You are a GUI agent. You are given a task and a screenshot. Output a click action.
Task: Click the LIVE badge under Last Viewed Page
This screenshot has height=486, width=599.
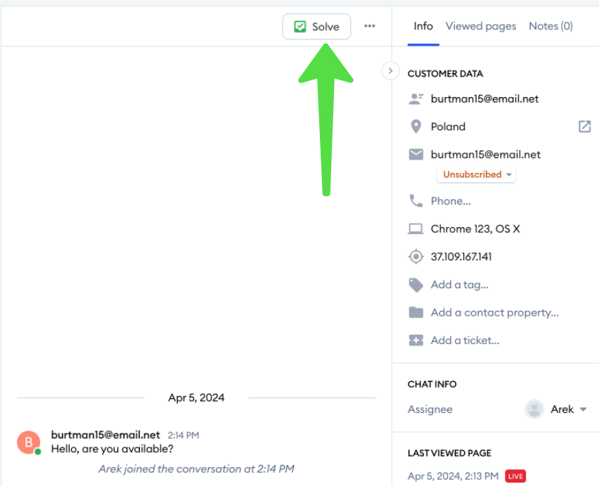pyautogui.click(x=515, y=475)
